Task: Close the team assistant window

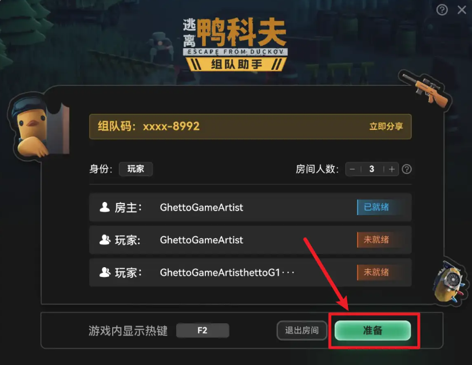Action: (462, 10)
